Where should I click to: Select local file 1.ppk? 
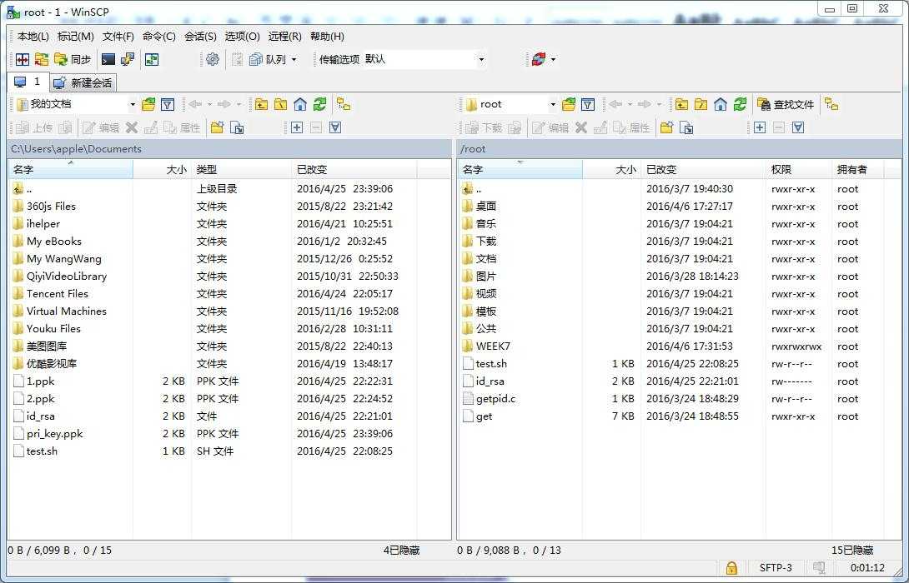point(40,381)
